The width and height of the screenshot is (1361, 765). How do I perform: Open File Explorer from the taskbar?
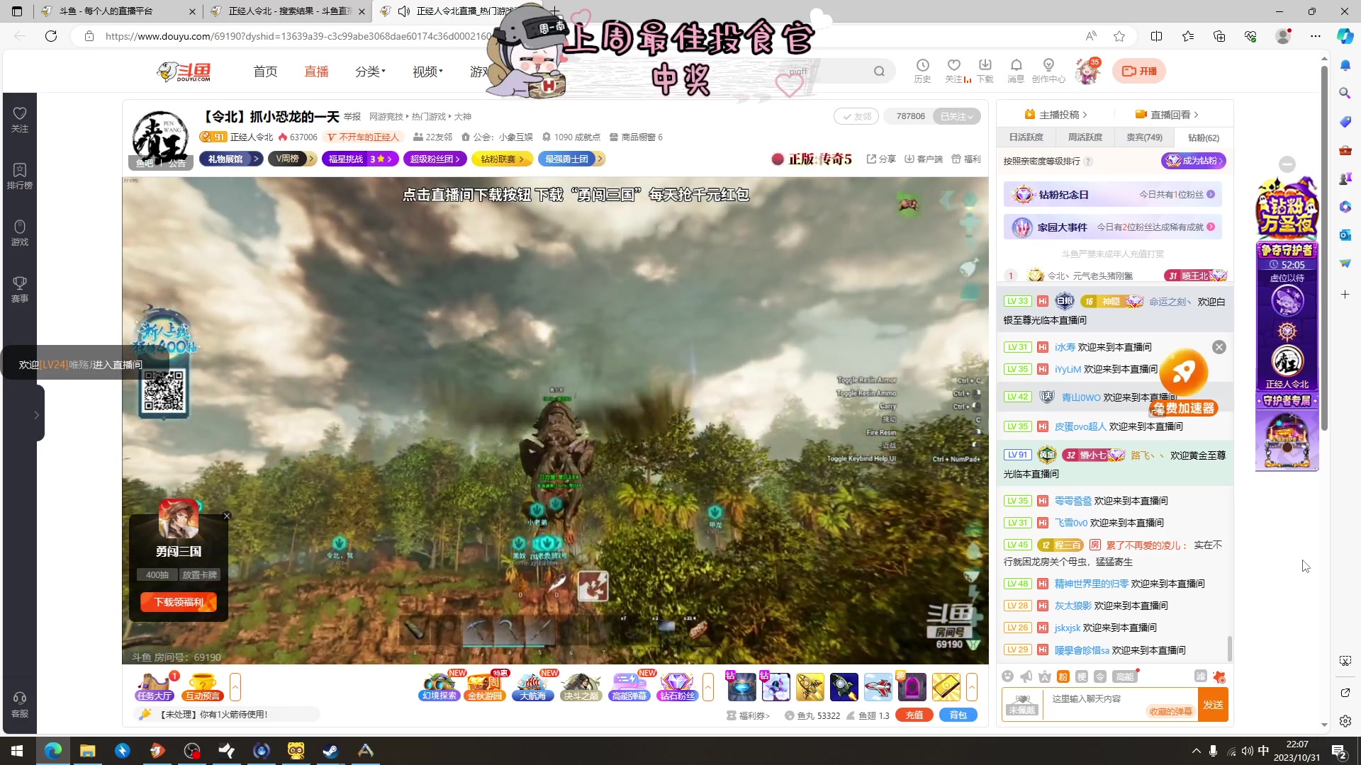(x=88, y=751)
